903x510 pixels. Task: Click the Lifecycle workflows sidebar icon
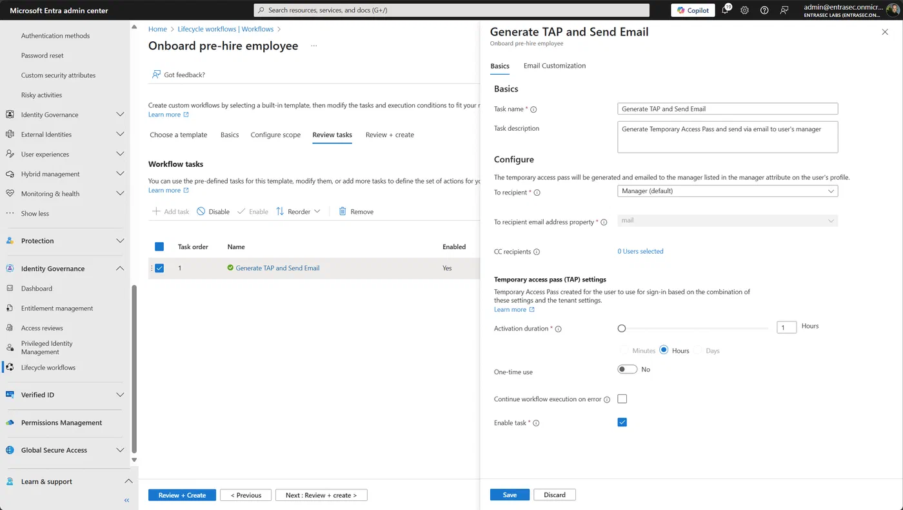pos(10,368)
